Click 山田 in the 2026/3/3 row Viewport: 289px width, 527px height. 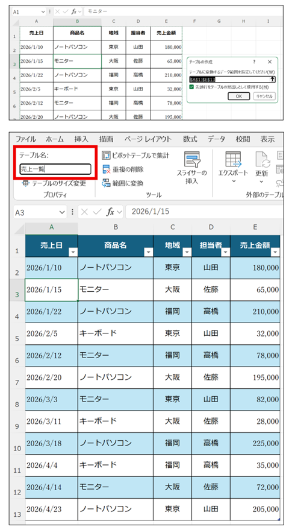click(x=211, y=399)
